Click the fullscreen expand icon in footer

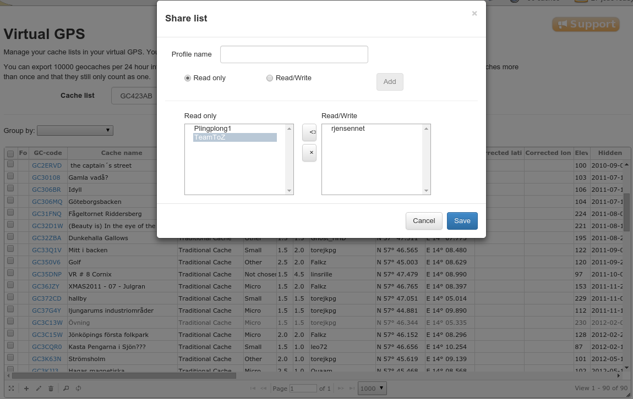pyautogui.click(x=11, y=389)
